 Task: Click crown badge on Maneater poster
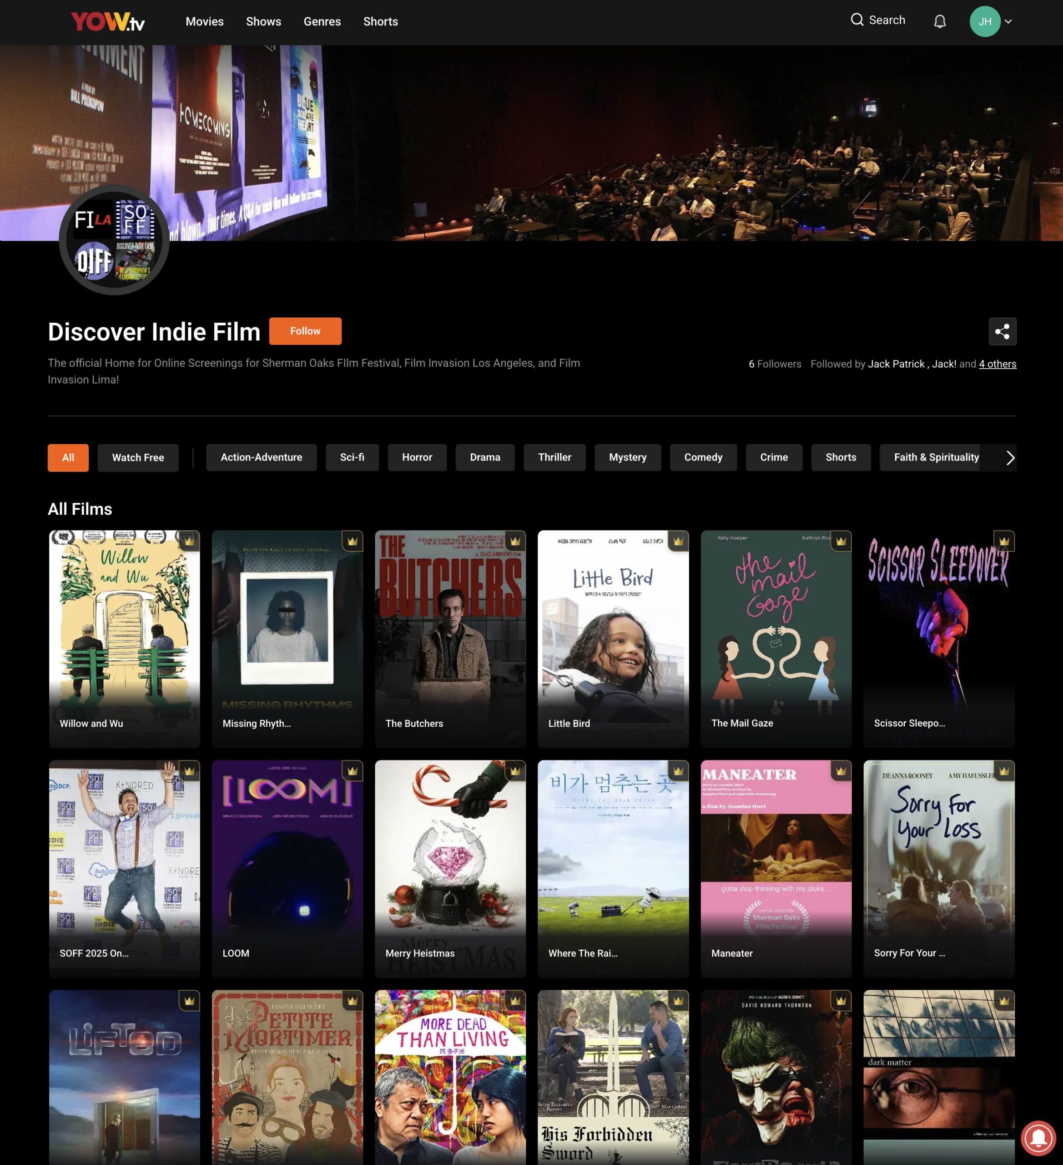pos(841,771)
